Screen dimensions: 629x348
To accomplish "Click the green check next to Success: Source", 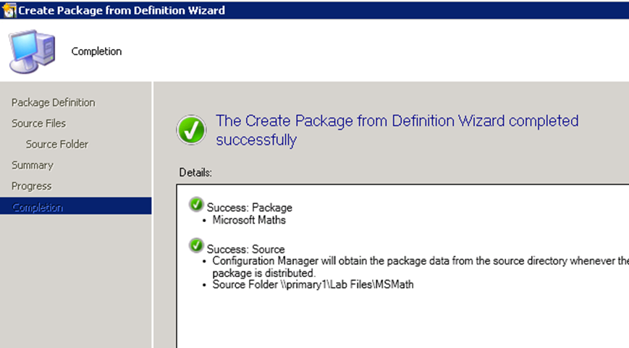I will (x=196, y=245).
